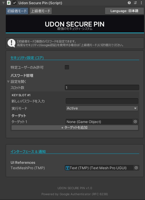Image resolution: width=145 pixels, height=200 pixels.
Task: Switch to 初級者モード tab
Action: [17, 11]
